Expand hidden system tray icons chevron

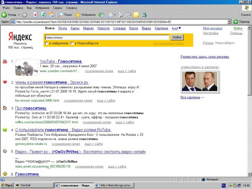pyautogui.click(x=230, y=185)
